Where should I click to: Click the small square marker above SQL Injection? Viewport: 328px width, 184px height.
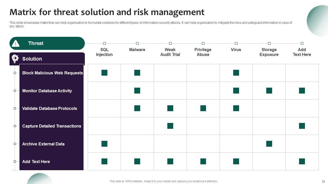pyautogui.click(x=105, y=43)
